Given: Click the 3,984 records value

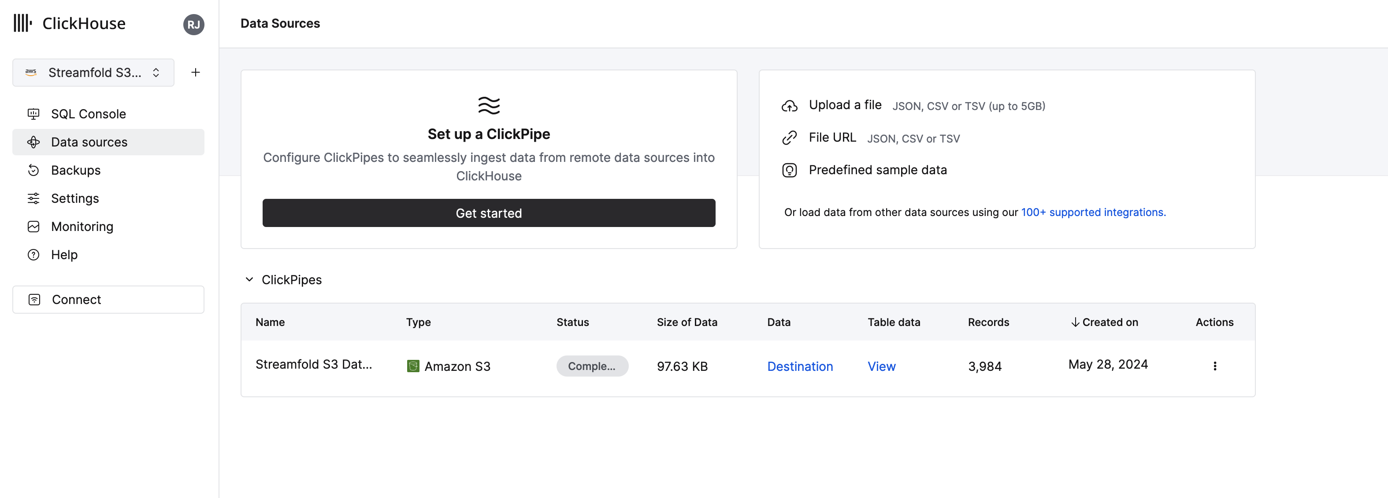Looking at the screenshot, I should 984,366.
